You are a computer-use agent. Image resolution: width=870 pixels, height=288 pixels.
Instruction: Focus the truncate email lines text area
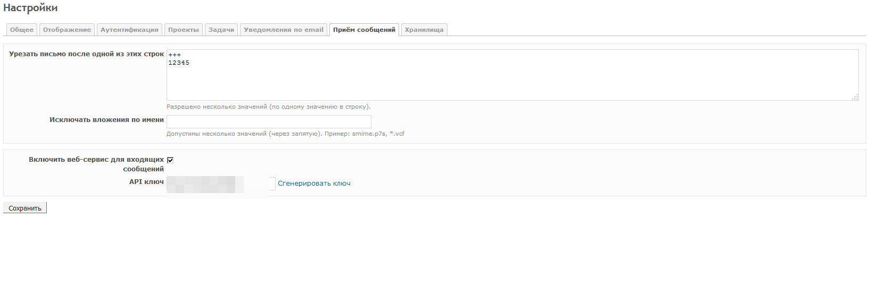512,75
